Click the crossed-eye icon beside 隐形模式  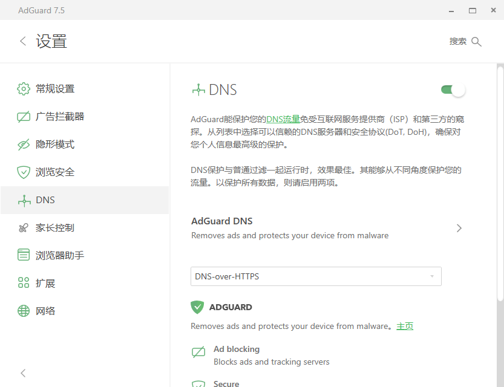tap(24, 145)
